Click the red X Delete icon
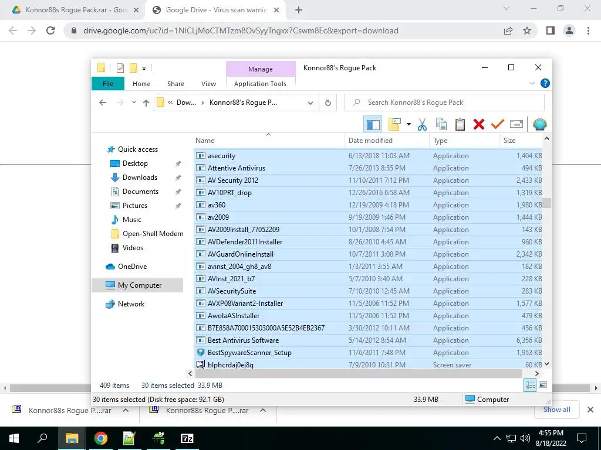The height and width of the screenshot is (450, 601). 479,124
